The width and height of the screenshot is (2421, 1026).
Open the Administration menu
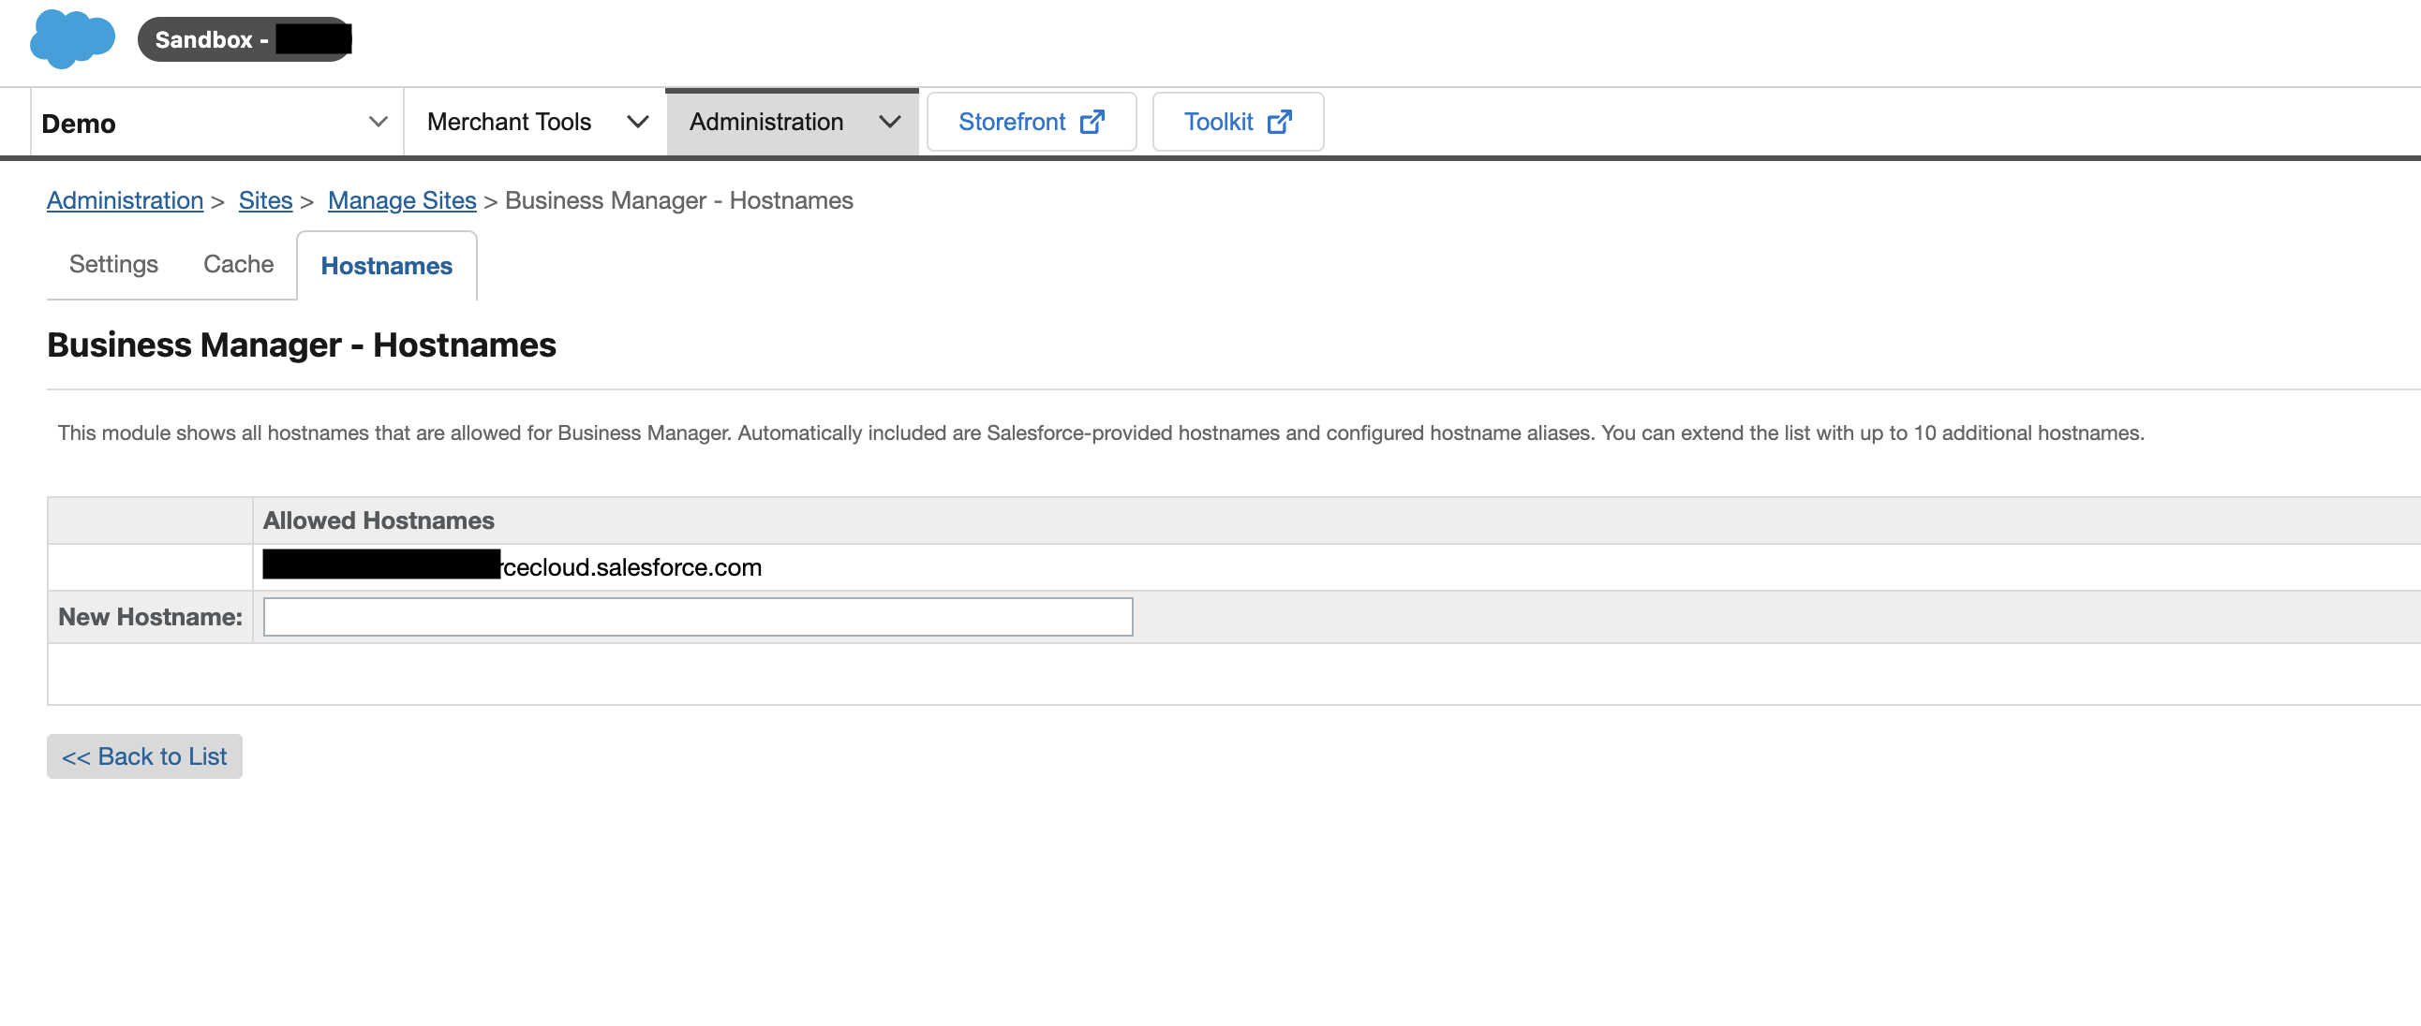pyautogui.click(x=793, y=122)
